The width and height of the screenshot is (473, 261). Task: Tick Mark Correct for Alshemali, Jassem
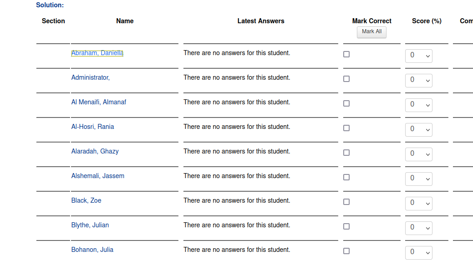[346, 177]
